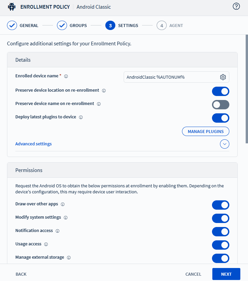The image size is (248, 281).
Task: Jump to the Agent step
Action: coord(170,26)
